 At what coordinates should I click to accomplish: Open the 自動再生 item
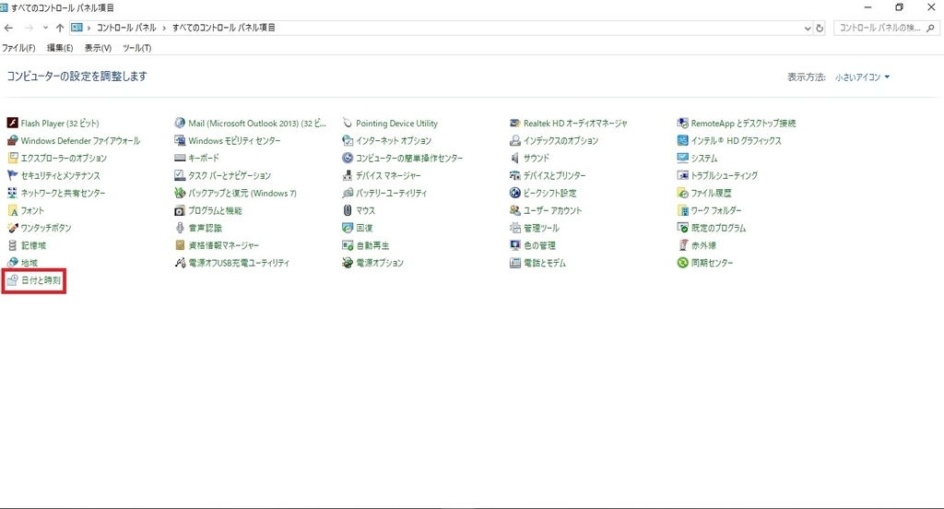tap(365, 245)
